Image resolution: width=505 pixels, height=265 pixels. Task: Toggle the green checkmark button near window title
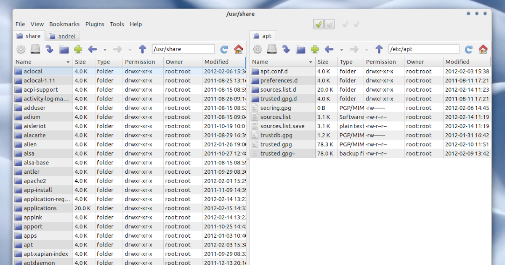pyautogui.click(x=319, y=24)
